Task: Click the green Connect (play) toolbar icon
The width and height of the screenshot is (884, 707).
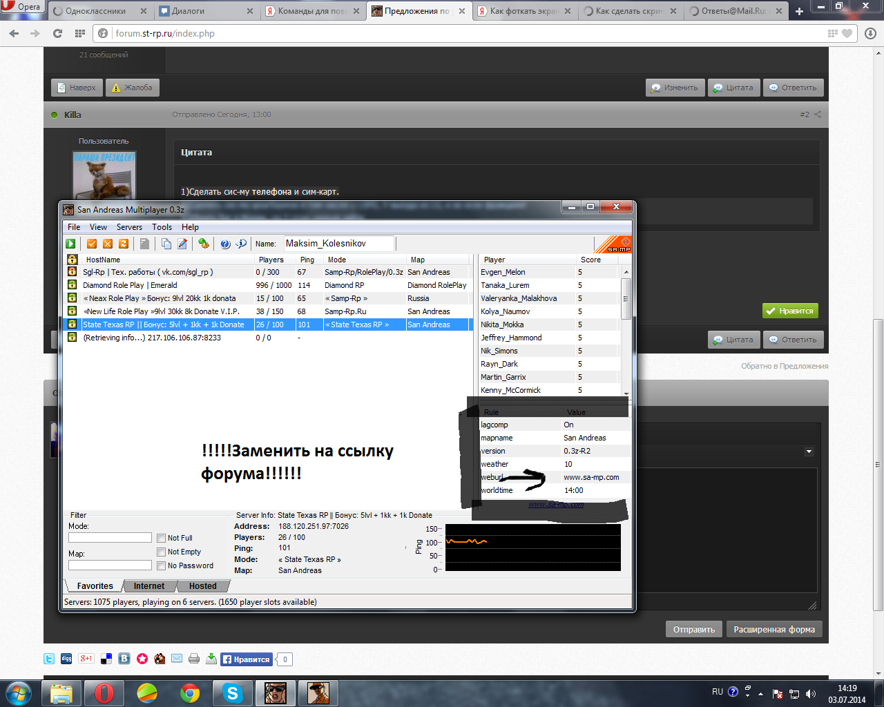Action: (x=70, y=244)
